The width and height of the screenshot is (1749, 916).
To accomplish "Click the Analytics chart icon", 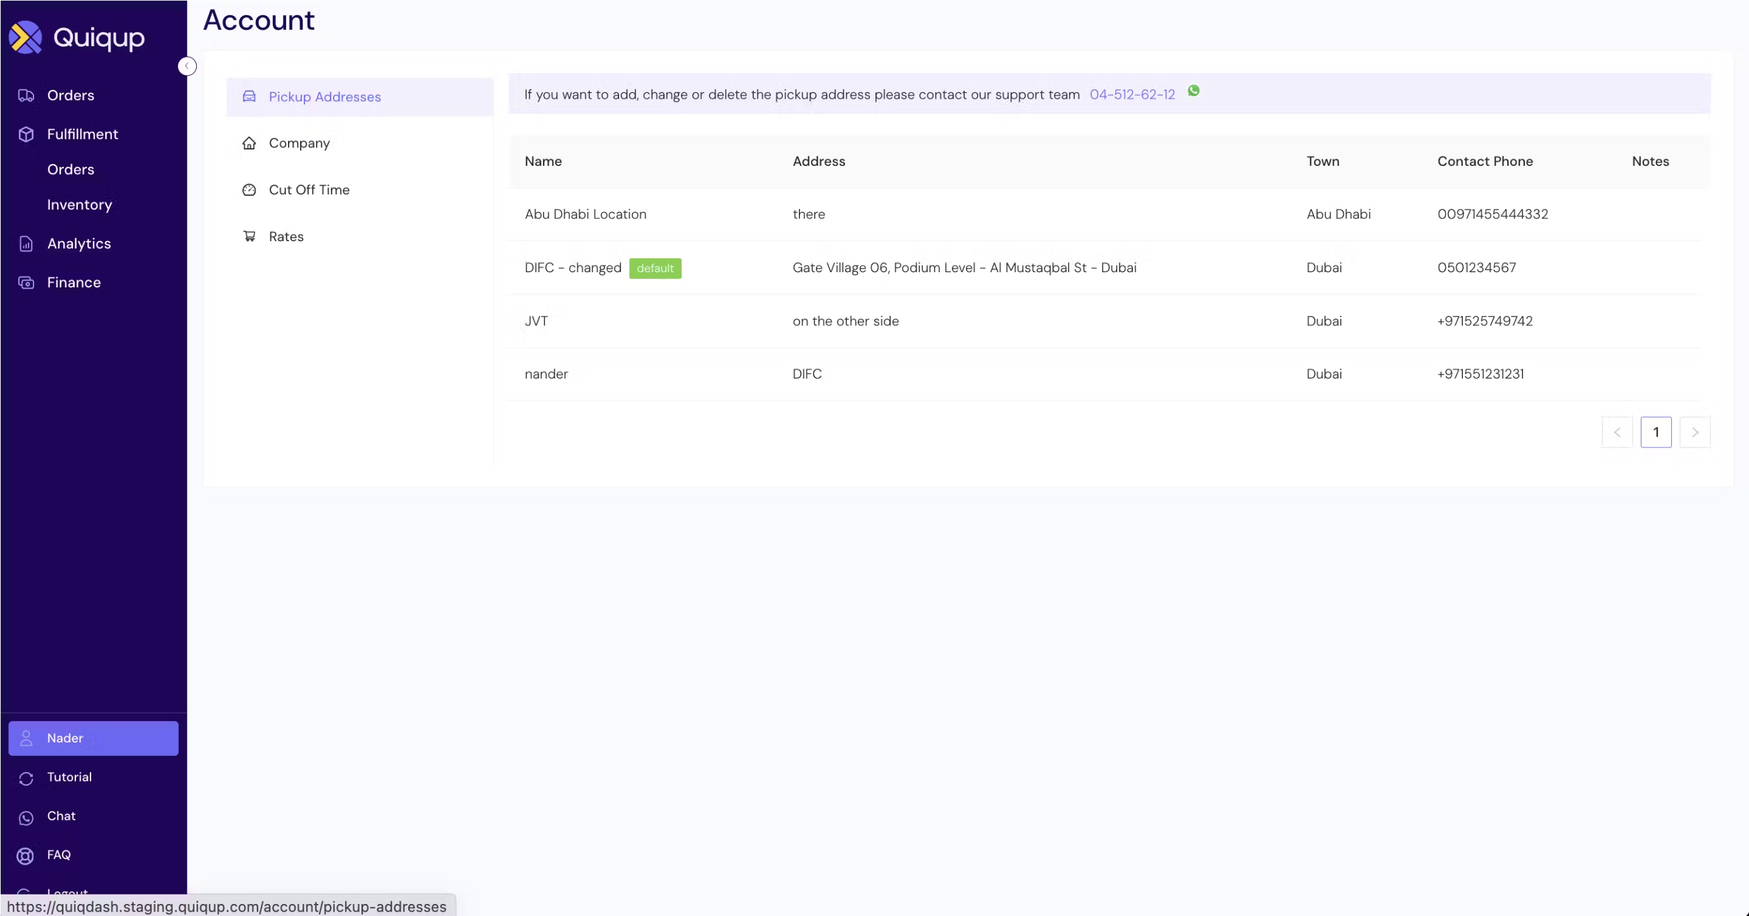I will click(26, 244).
